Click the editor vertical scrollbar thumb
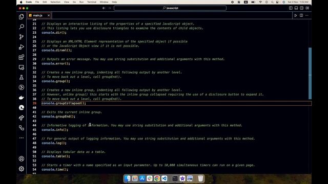Viewport: 328px width, 184px height. (310, 73)
